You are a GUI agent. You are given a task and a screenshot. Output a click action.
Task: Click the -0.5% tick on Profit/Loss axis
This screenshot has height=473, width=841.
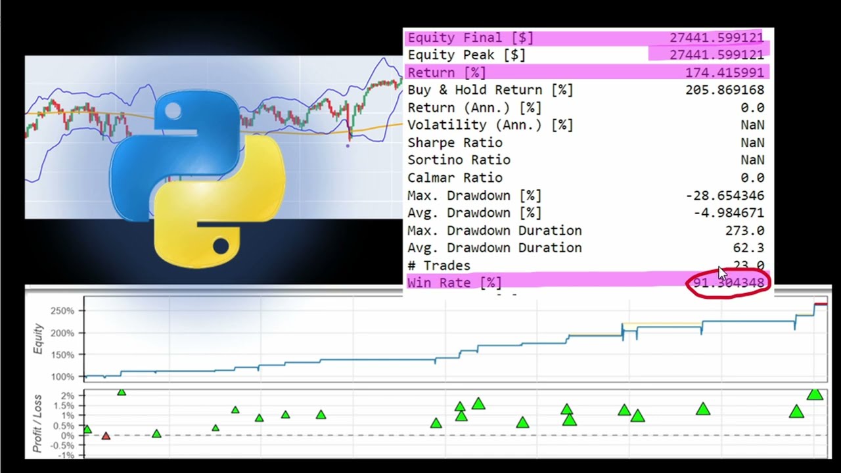coord(62,445)
